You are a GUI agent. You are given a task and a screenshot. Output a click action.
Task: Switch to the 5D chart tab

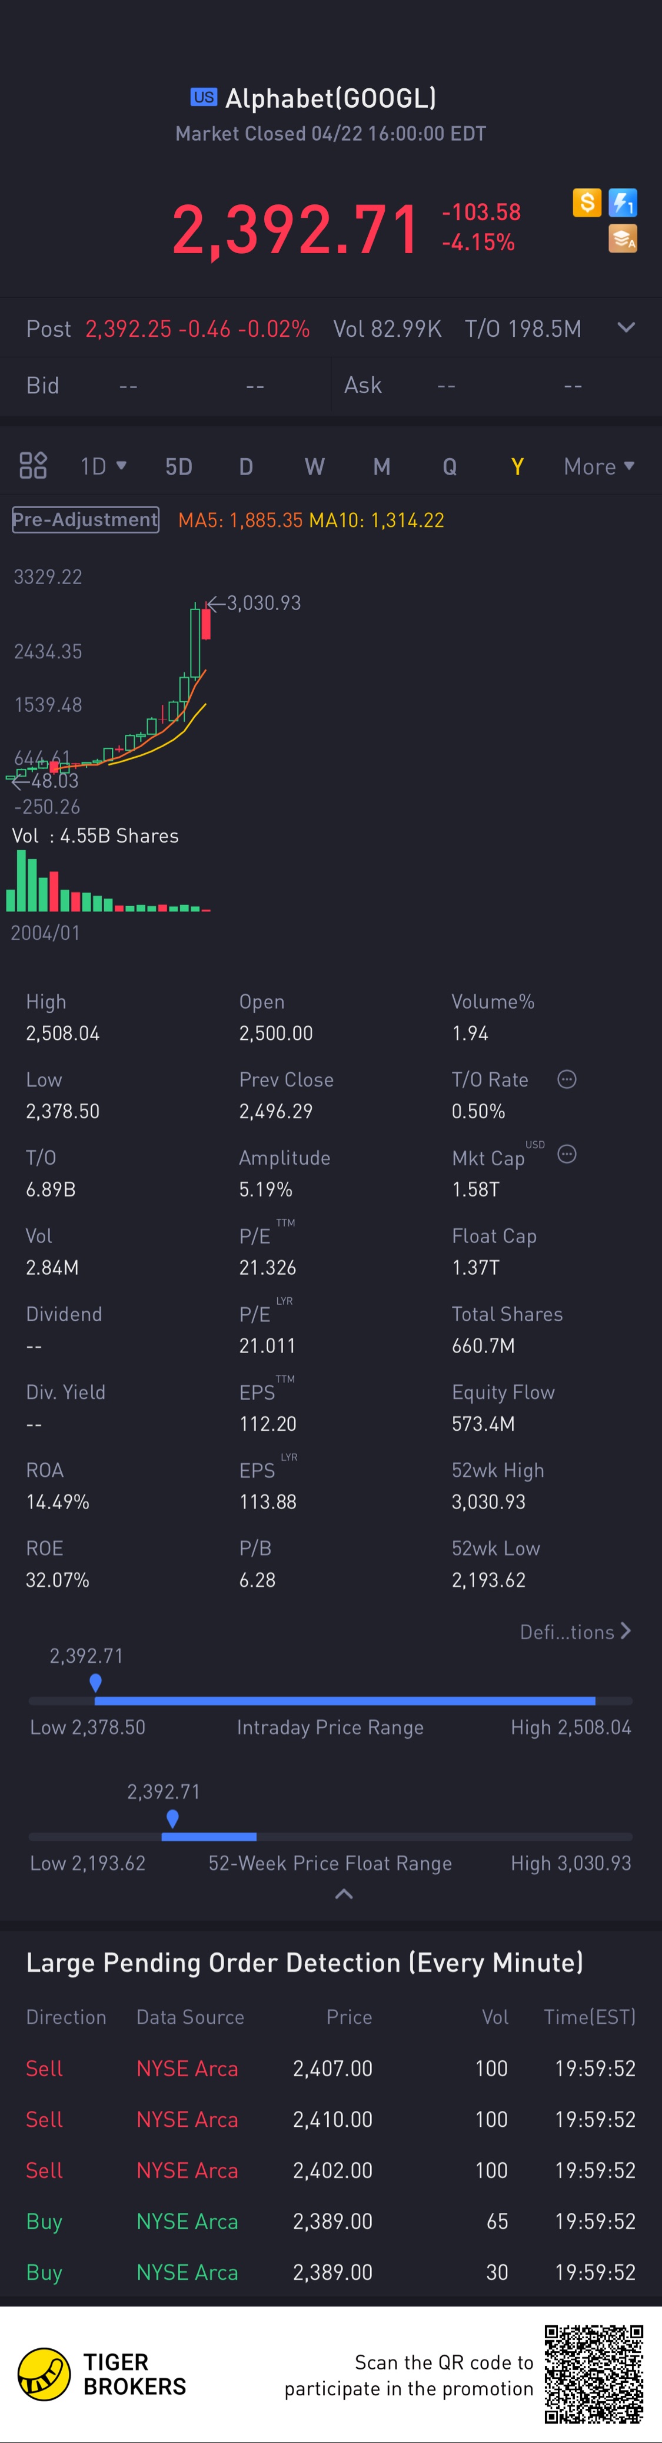click(x=178, y=466)
